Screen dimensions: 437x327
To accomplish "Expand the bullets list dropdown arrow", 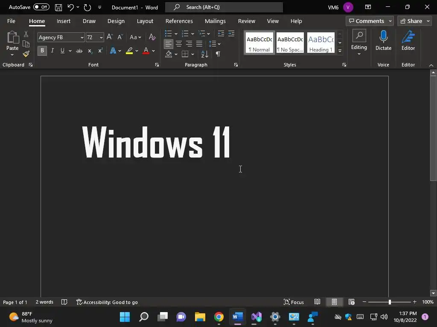I will click(x=176, y=34).
